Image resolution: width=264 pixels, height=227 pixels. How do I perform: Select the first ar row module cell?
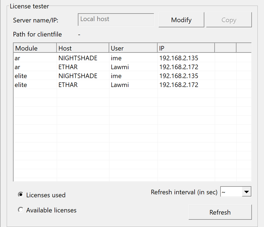(18, 58)
